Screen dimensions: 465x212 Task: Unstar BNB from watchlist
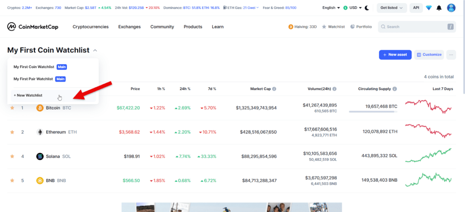(x=12, y=180)
